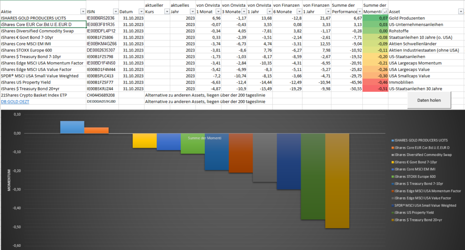Select asset cell Aktien Schwellenländer
The width and height of the screenshot is (465, 250).
426,44
